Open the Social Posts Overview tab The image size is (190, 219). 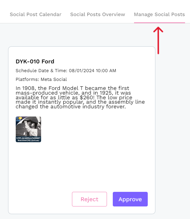pos(98,14)
